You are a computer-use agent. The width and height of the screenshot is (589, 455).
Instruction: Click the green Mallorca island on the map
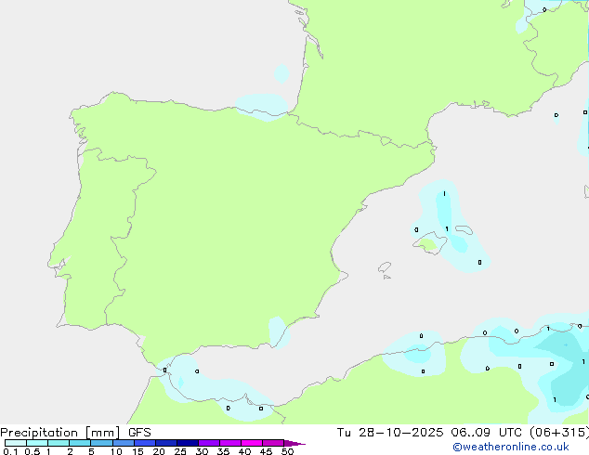click(x=428, y=245)
